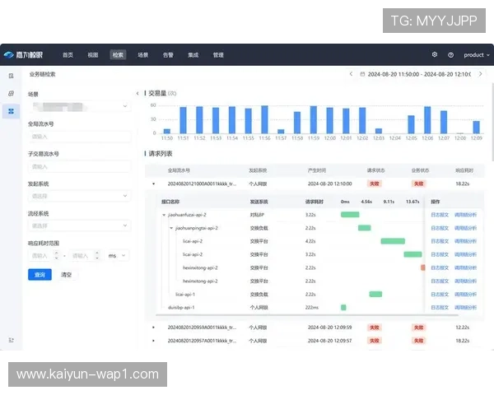Screen dimensions: 494x395
Task: Click the 清空 button
Action: [66, 274]
